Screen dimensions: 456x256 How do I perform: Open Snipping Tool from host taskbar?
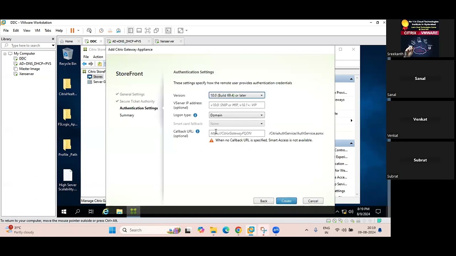[263, 230]
